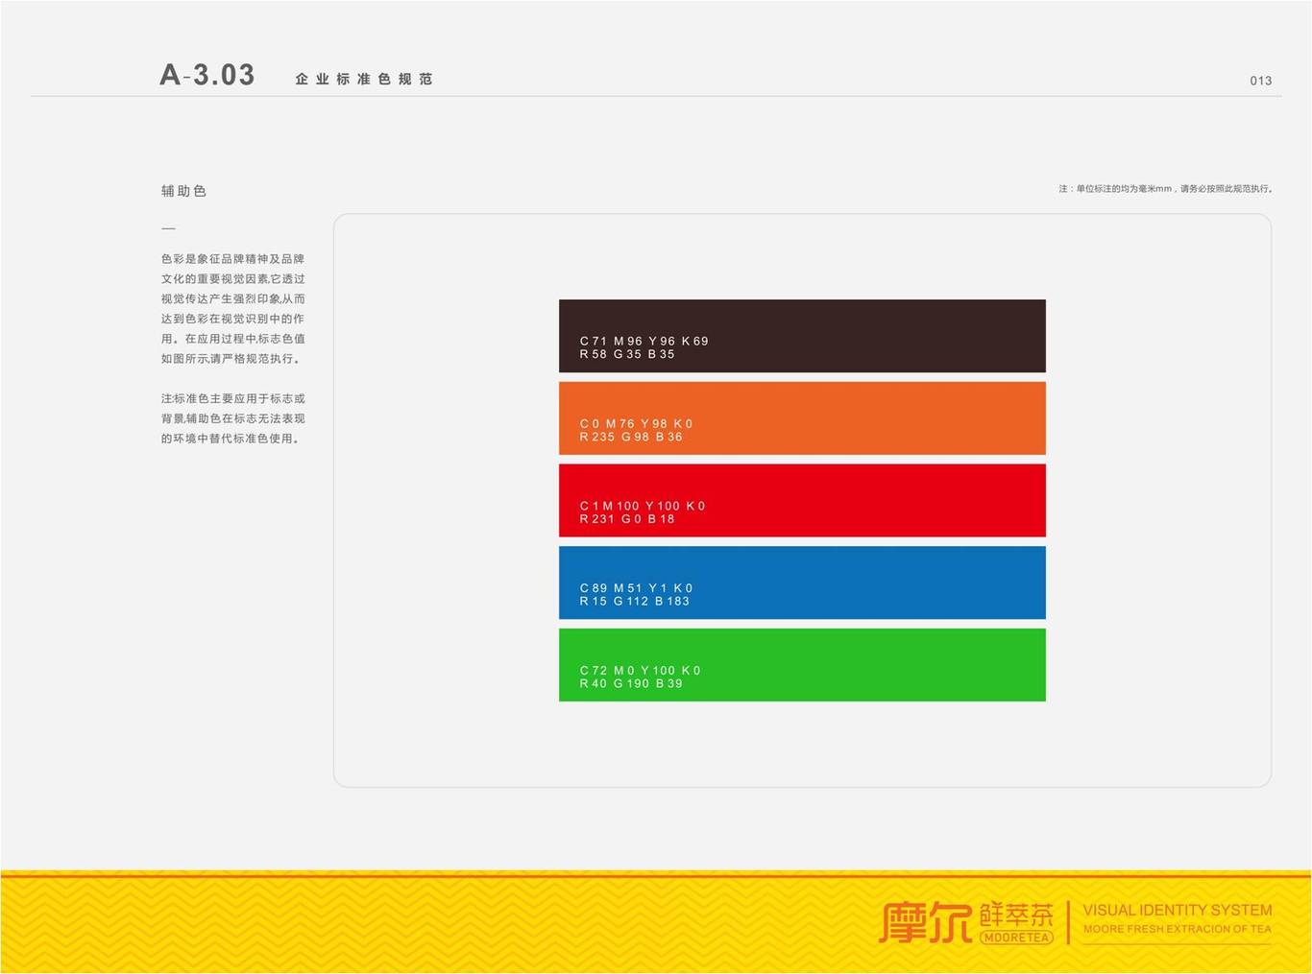1312x974 pixels.
Task: Select text 'C 89 M 51 Y 1 K 0'
Action: (x=636, y=588)
